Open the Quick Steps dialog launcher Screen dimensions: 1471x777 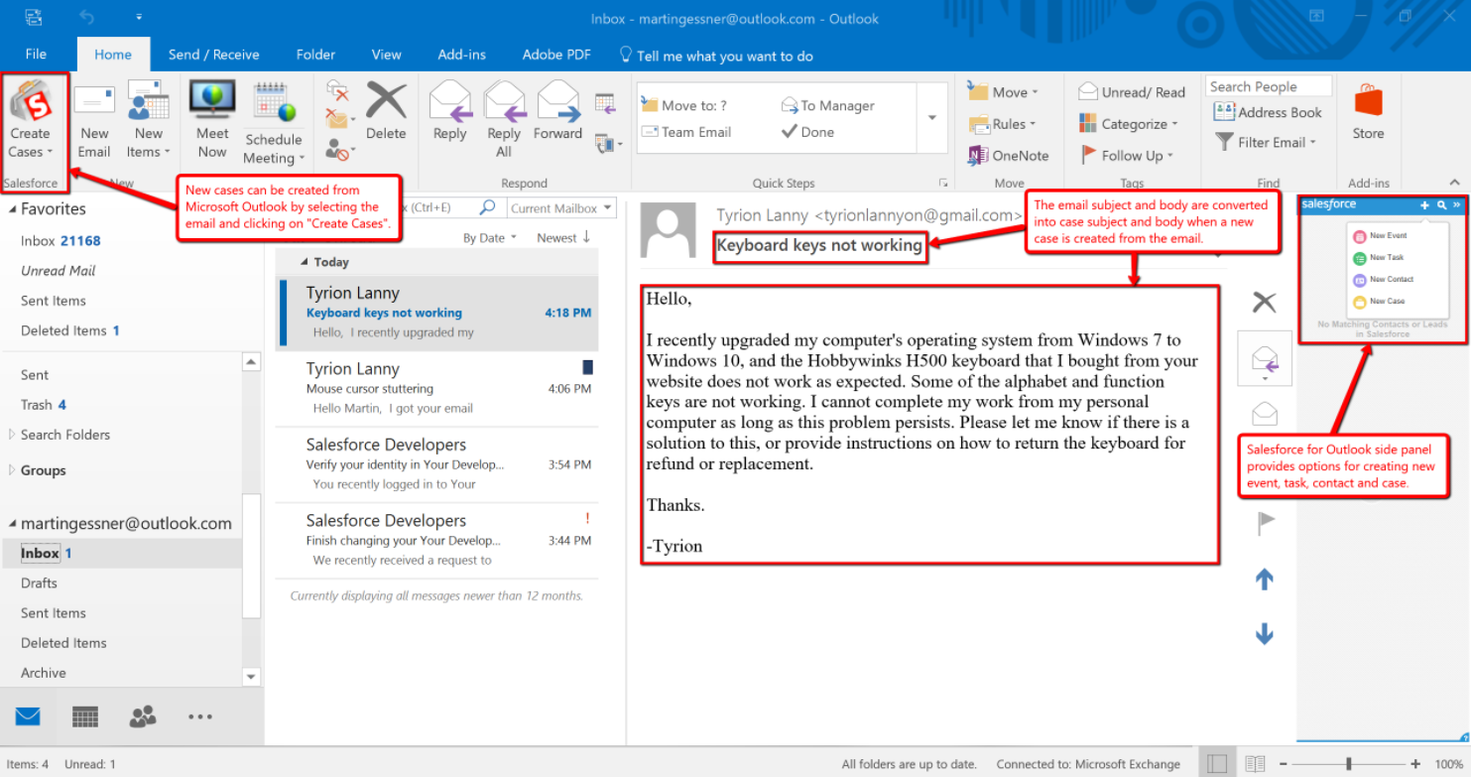click(x=943, y=183)
